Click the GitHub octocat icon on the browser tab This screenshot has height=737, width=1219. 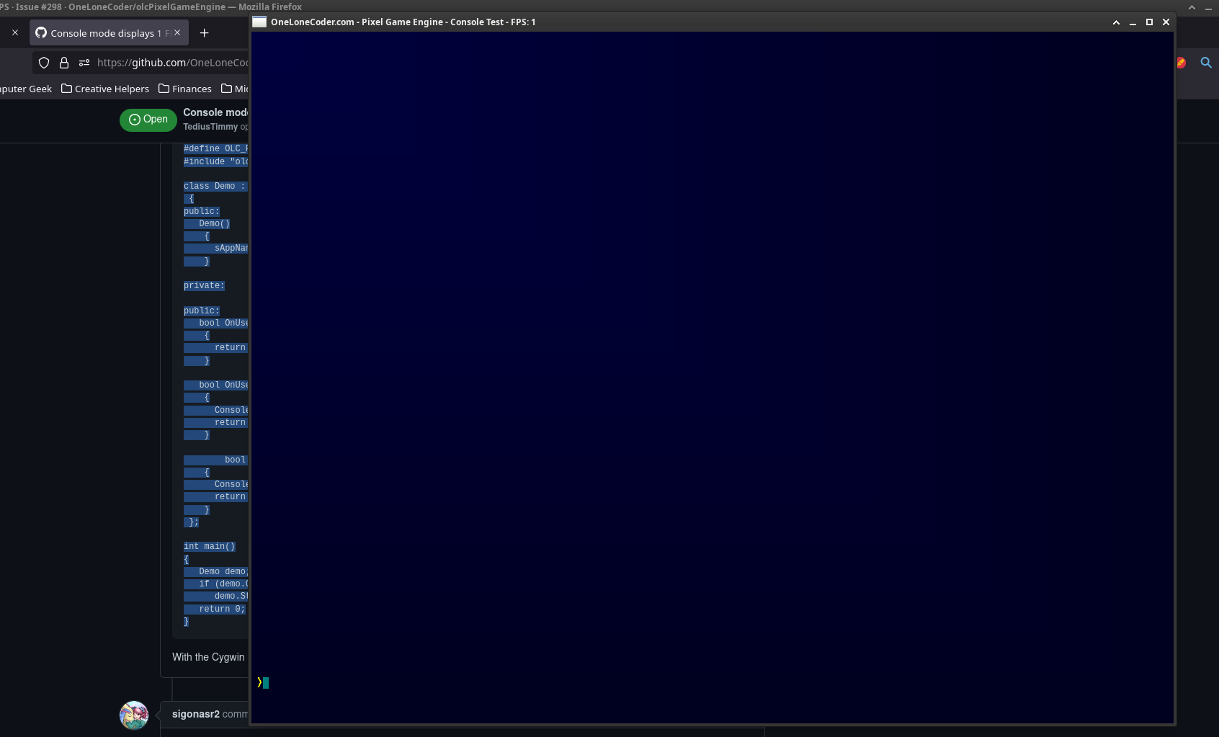click(x=41, y=32)
